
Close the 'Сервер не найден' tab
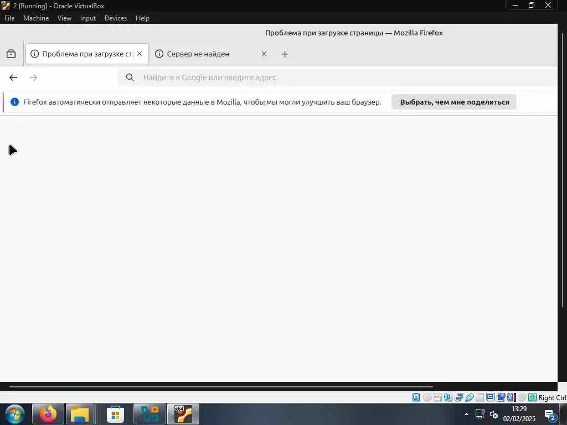pyautogui.click(x=264, y=54)
